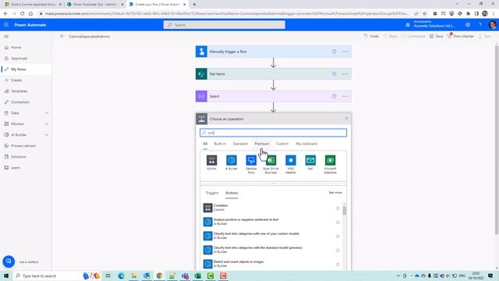Open more options for the Select step
The image size is (499, 281).
point(345,96)
